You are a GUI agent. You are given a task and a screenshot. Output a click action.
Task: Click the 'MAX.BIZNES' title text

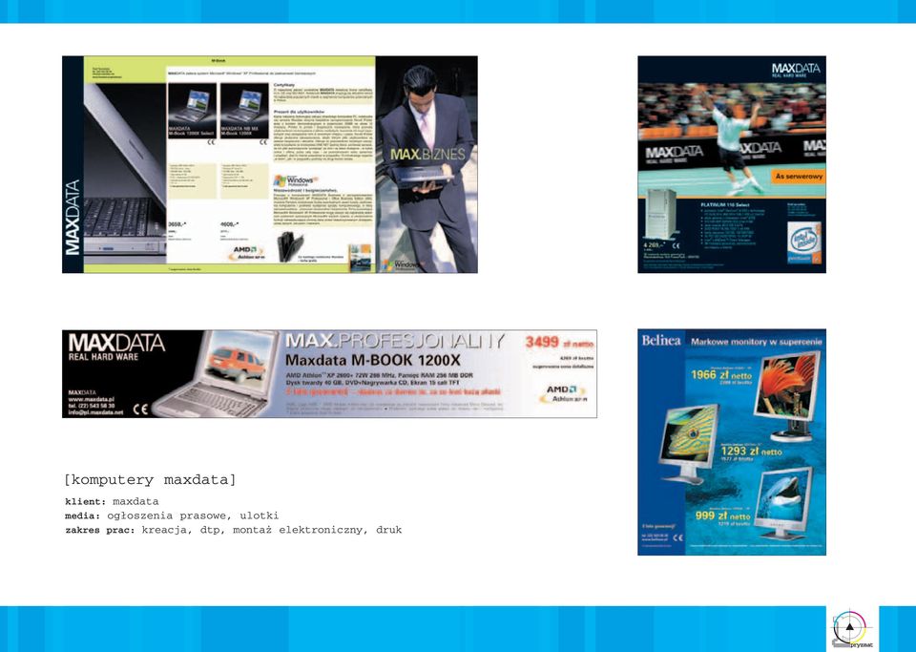[427, 155]
